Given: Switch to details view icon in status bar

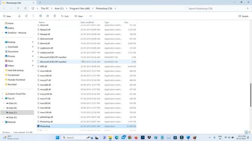Looking at the screenshot, I should click(x=246, y=132).
